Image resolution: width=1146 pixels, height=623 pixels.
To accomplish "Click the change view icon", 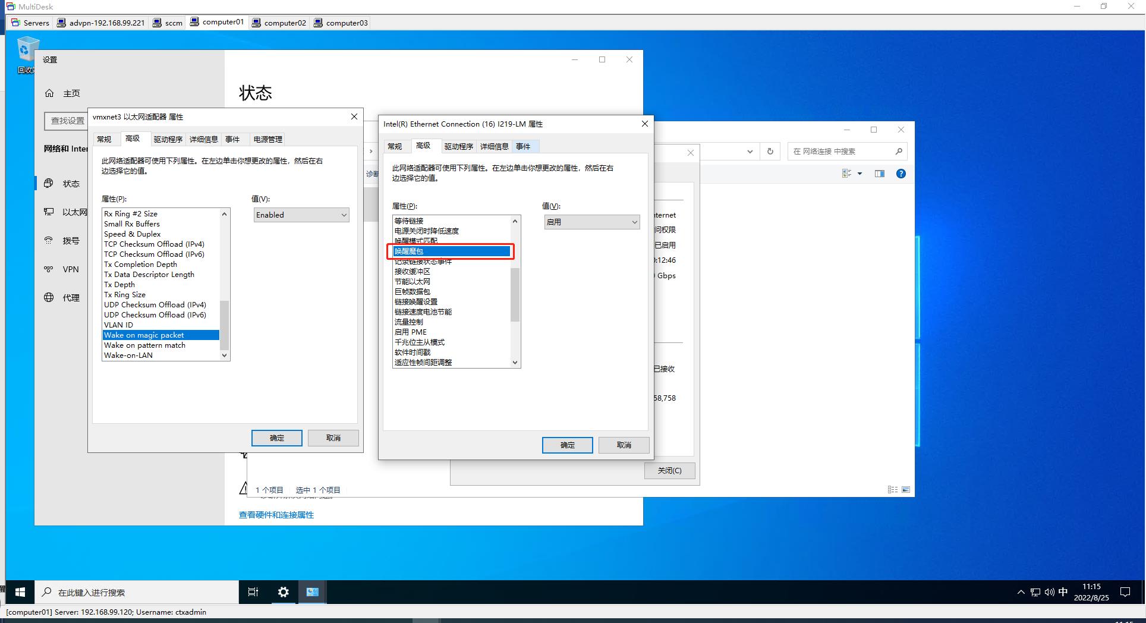I will tap(847, 174).
